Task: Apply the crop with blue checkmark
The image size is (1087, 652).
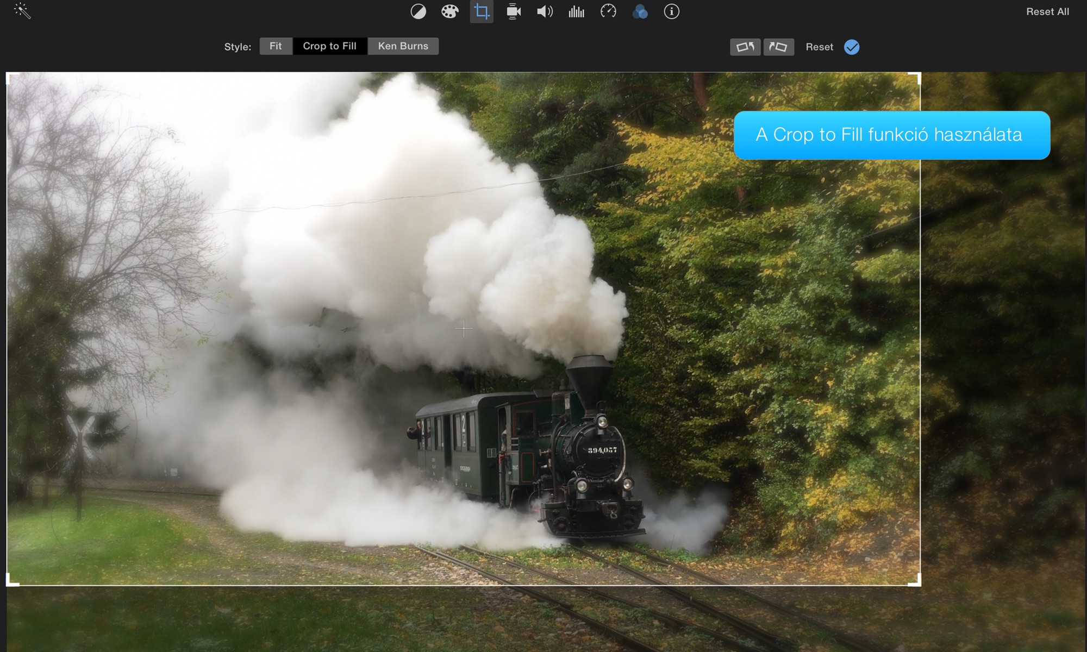Action: click(x=852, y=47)
